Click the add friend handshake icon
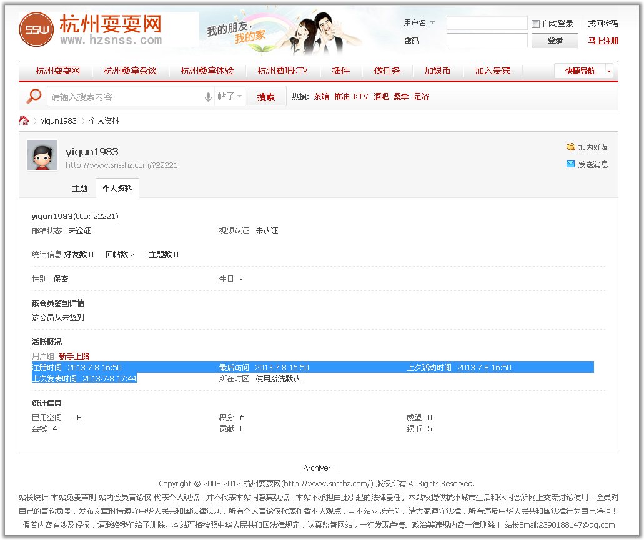The width and height of the screenshot is (644, 540). pyautogui.click(x=570, y=147)
